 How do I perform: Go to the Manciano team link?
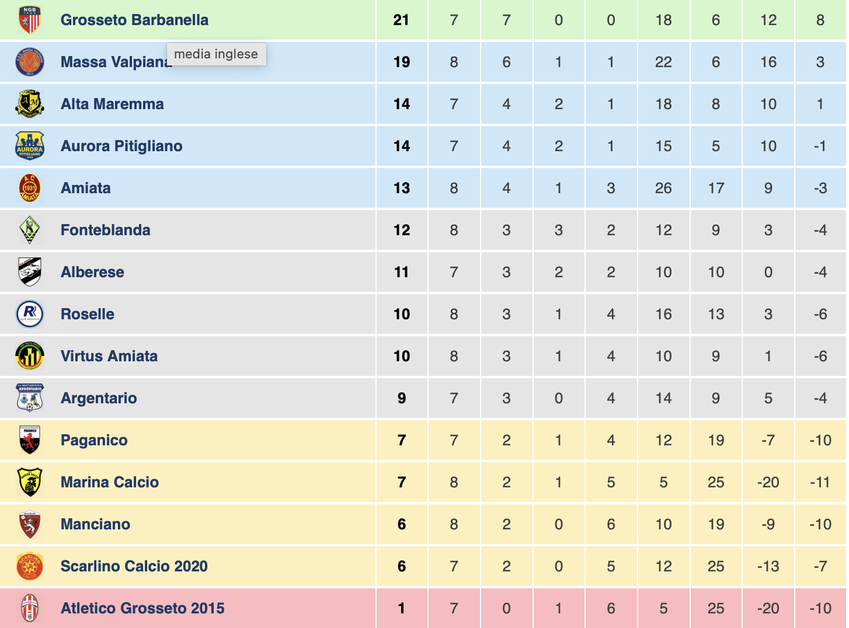[95, 524]
